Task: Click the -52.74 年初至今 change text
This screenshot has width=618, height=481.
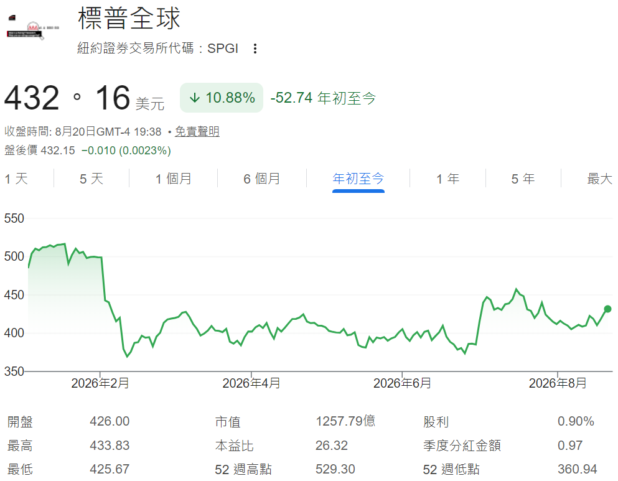Action: point(323,98)
